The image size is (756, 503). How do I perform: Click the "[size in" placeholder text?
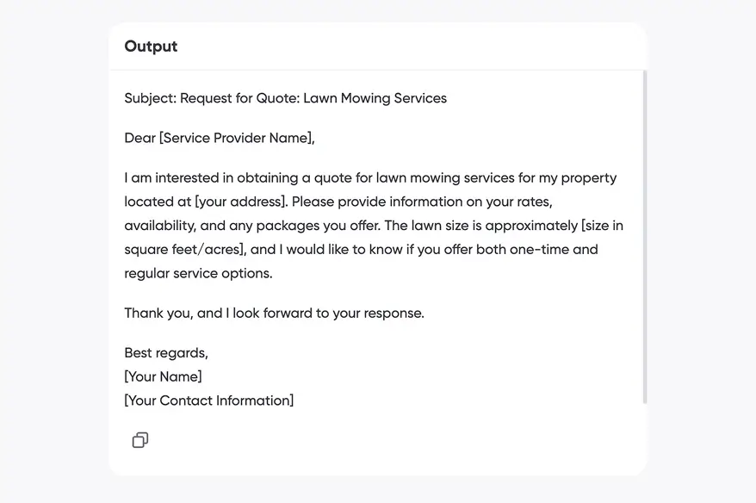[x=602, y=226]
